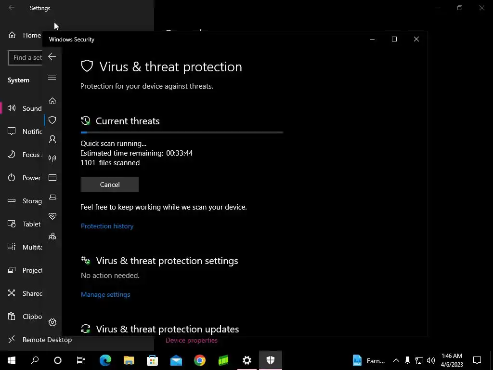Open Projecting in the Settings sidebar

(x=25, y=270)
